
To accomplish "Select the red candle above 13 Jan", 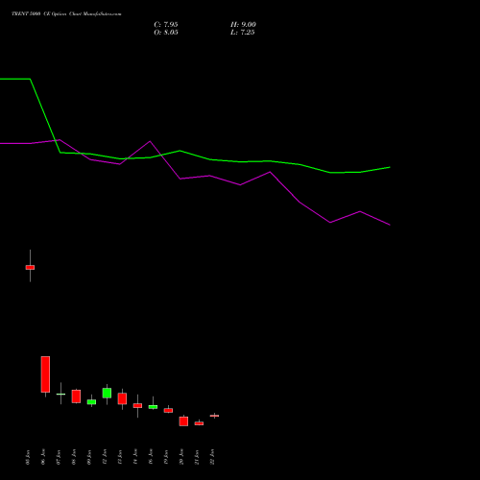I will (x=122, y=398).
